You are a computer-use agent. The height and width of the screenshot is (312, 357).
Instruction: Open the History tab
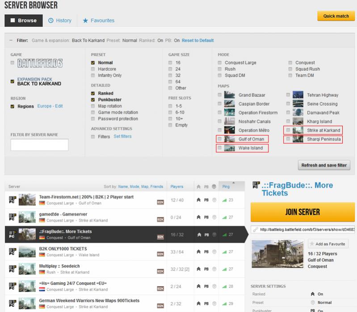click(x=60, y=21)
